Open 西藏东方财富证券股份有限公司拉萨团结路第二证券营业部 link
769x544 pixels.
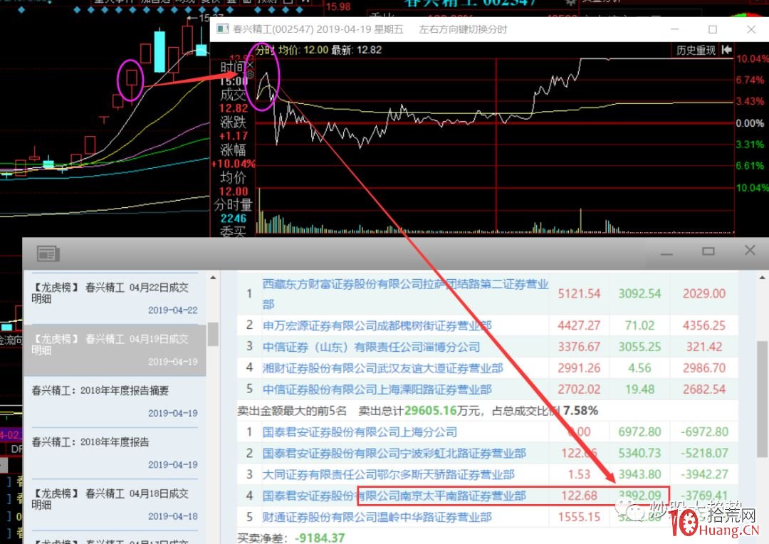[x=405, y=294]
